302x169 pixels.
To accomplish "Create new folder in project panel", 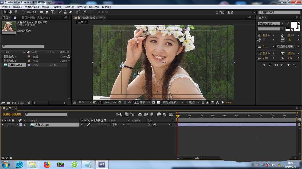I will (8, 103).
